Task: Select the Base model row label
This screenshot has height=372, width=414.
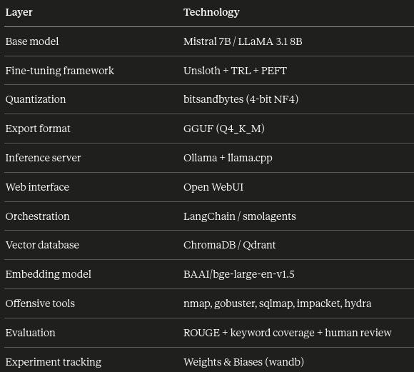Action: pos(32,41)
